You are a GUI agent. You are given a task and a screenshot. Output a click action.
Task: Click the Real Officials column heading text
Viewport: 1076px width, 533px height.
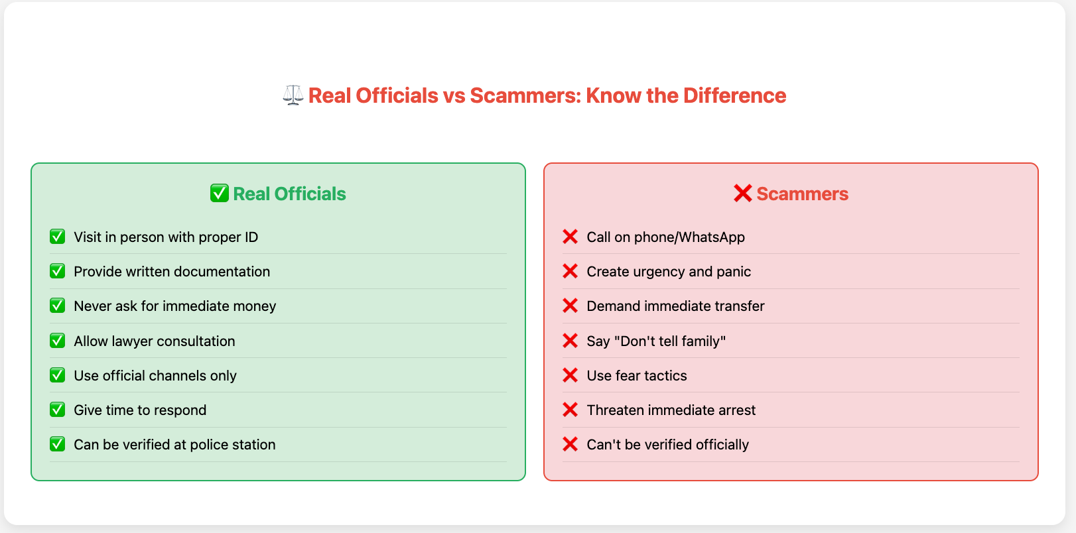coord(289,194)
